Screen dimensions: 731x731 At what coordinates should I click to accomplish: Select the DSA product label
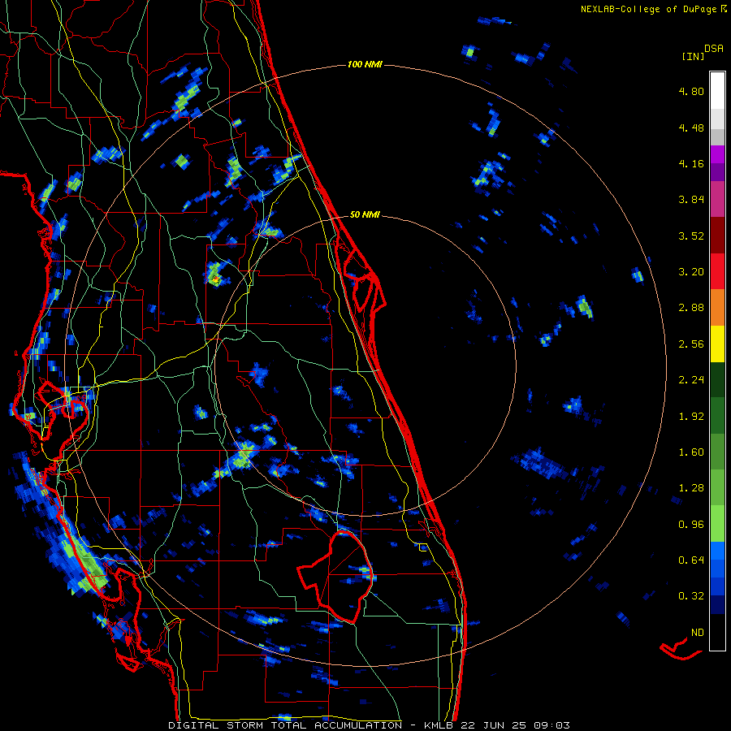pyautogui.click(x=714, y=49)
